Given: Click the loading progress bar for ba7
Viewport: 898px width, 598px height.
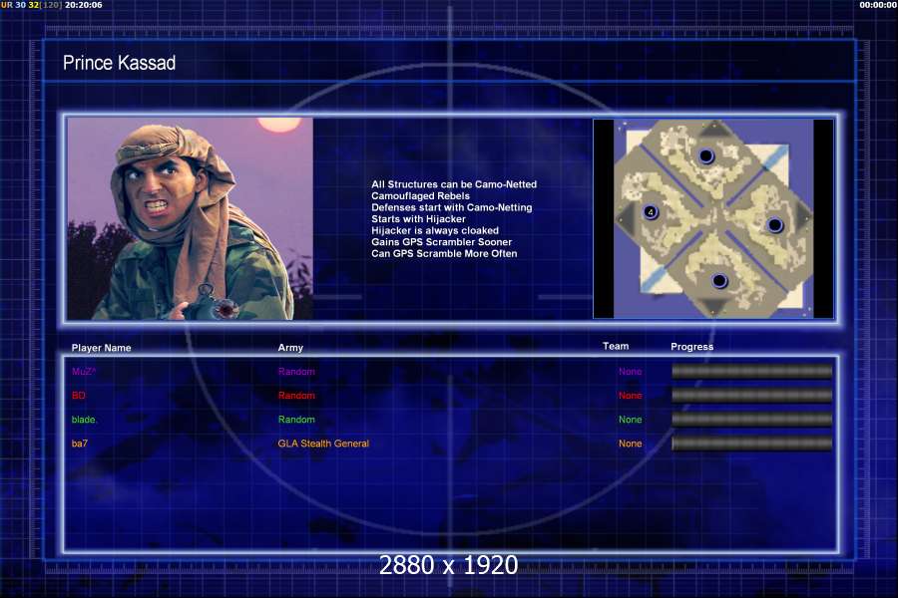Looking at the screenshot, I should pyautogui.click(x=752, y=444).
